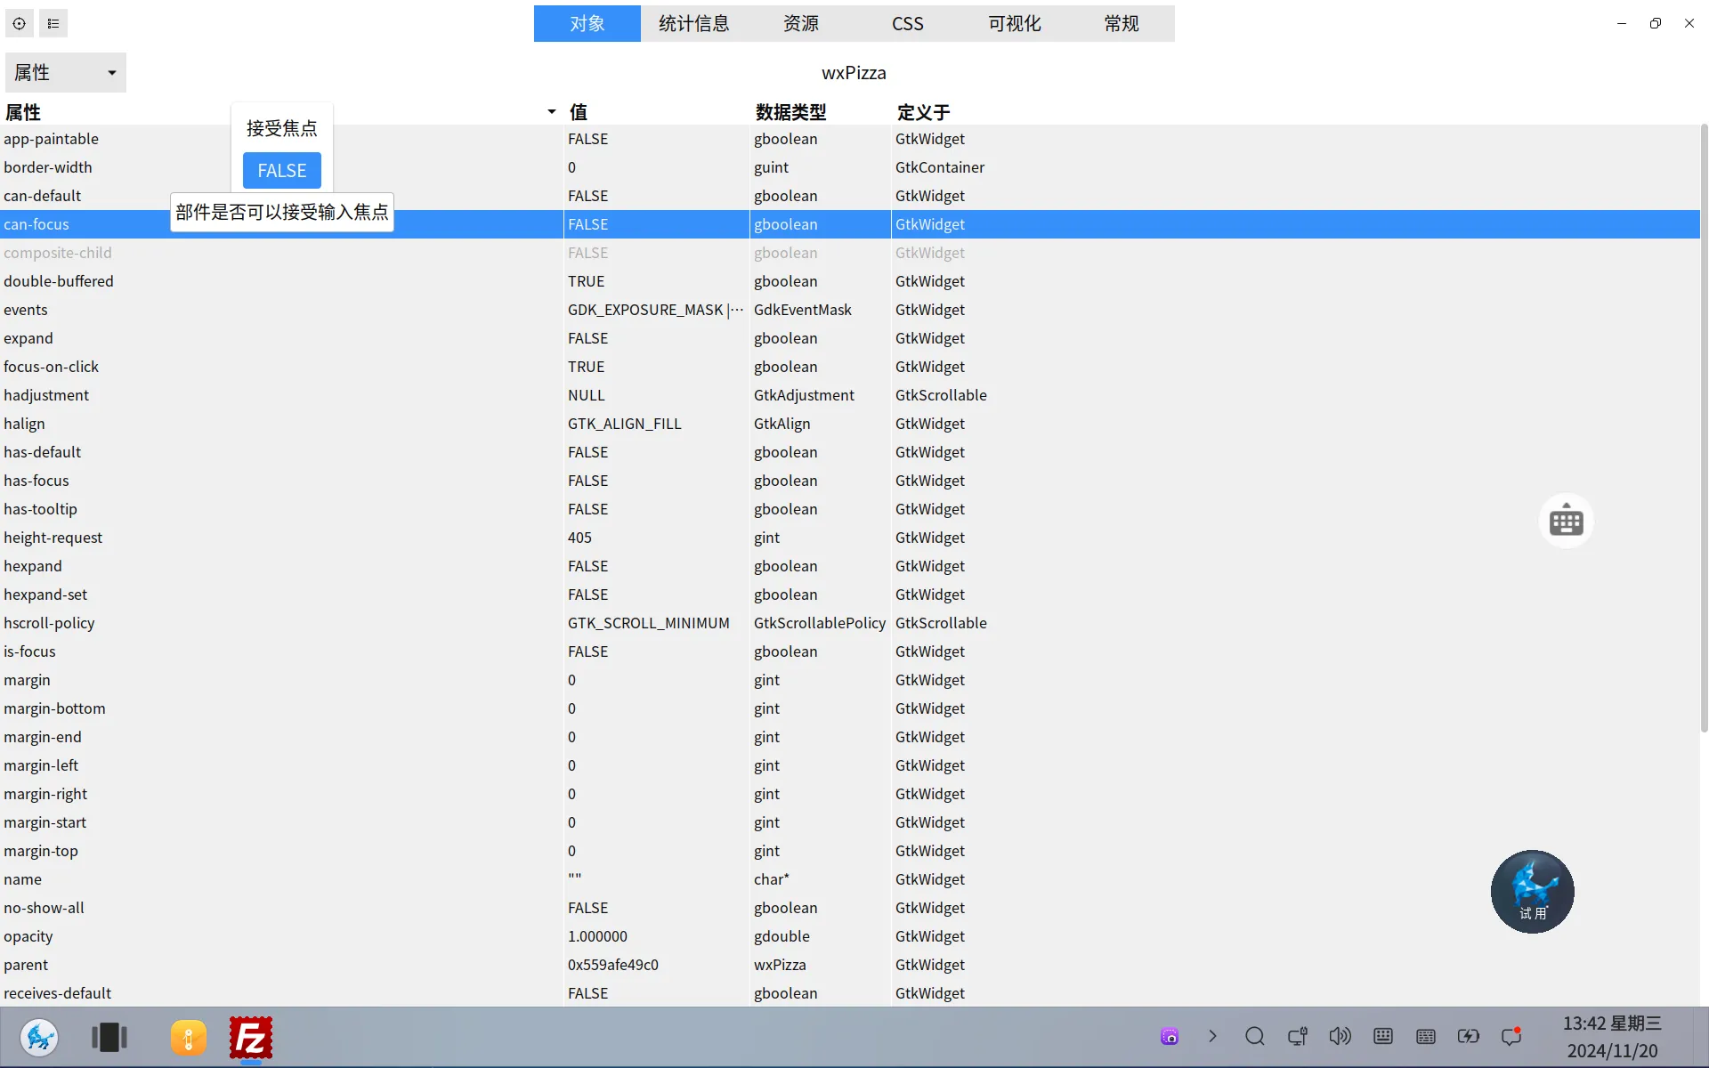The width and height of the screenshot is (1709, 1068).
Task: Switch to the 统计信息 tab
Action: 694,24
